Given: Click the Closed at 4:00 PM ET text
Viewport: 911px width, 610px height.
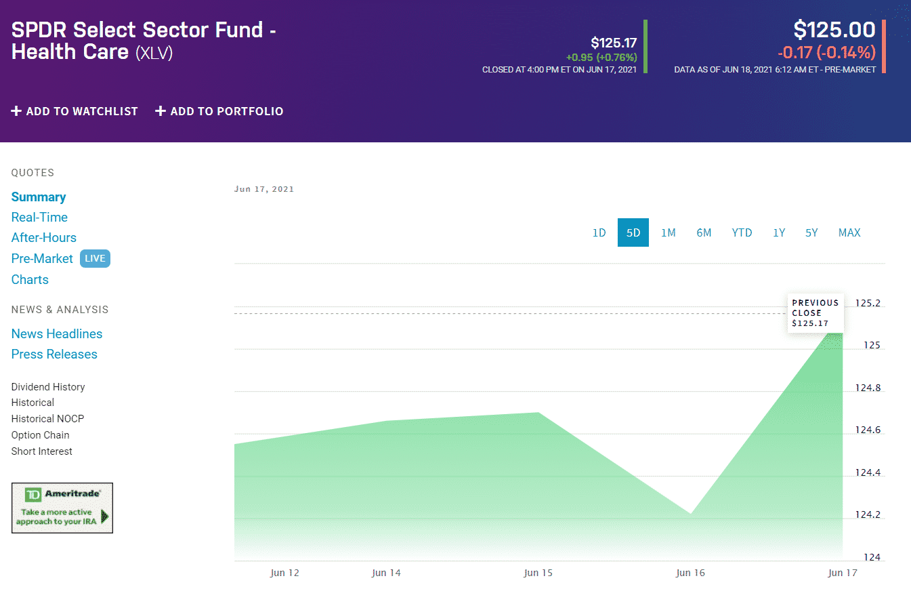Looking at the screenshot, I should coord(559,70).
